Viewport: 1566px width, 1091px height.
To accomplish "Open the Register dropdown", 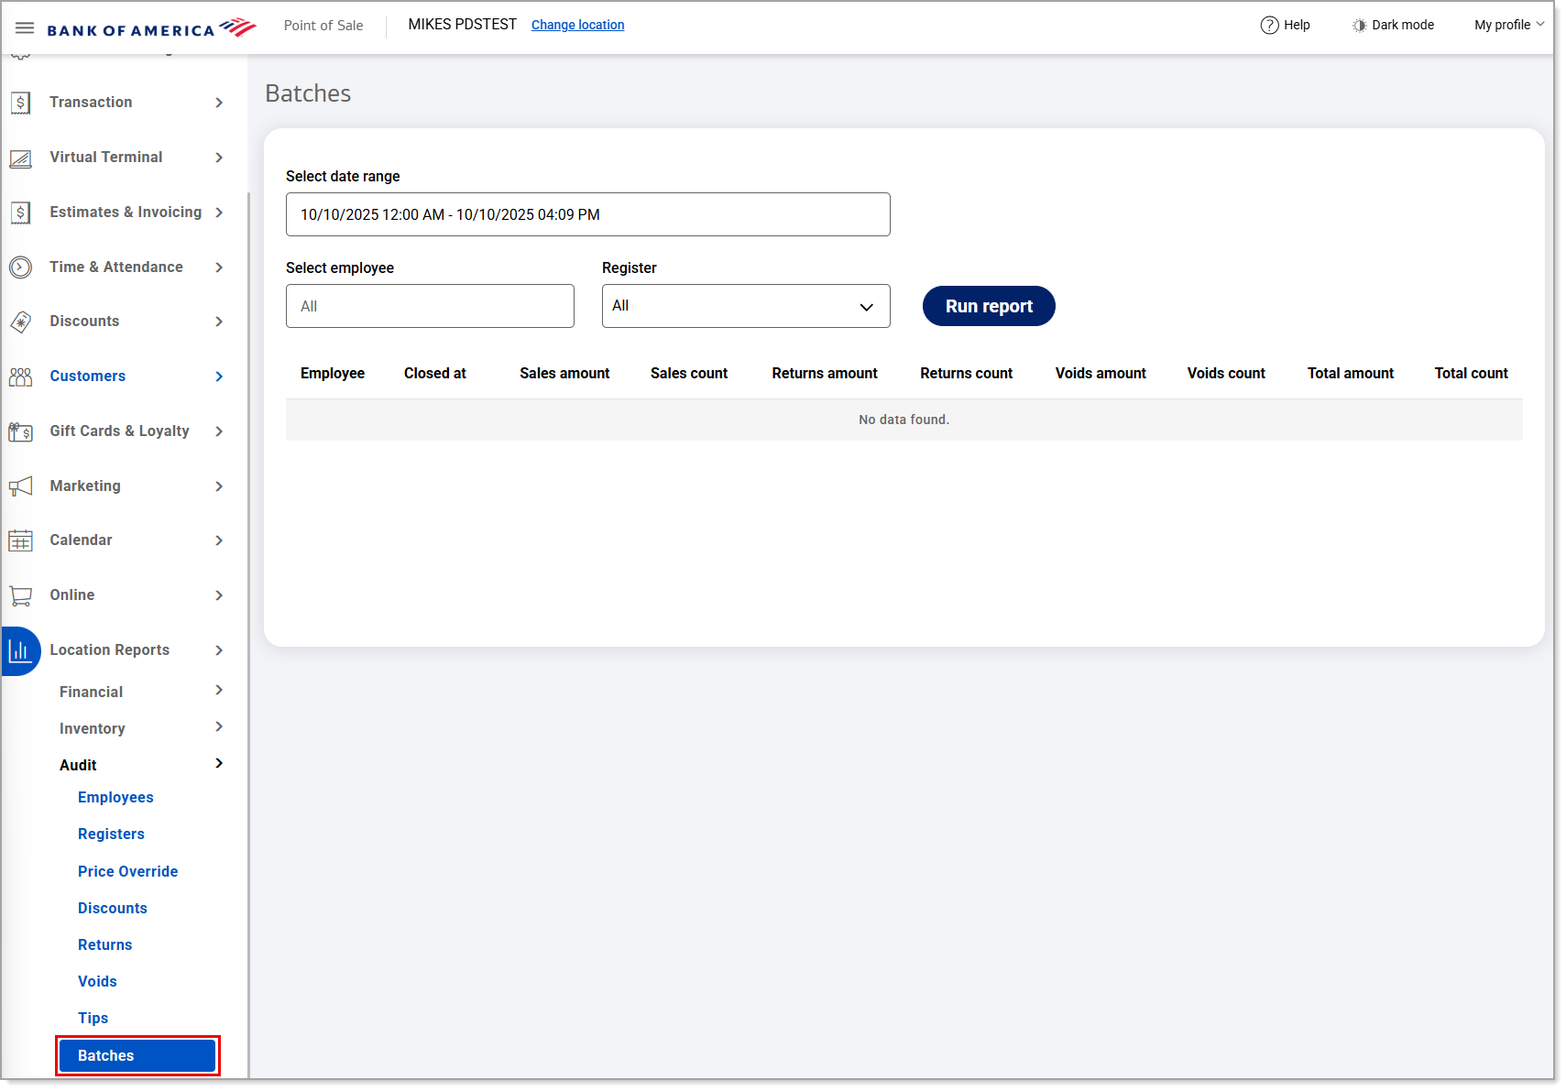I will (x=745, y=306).
